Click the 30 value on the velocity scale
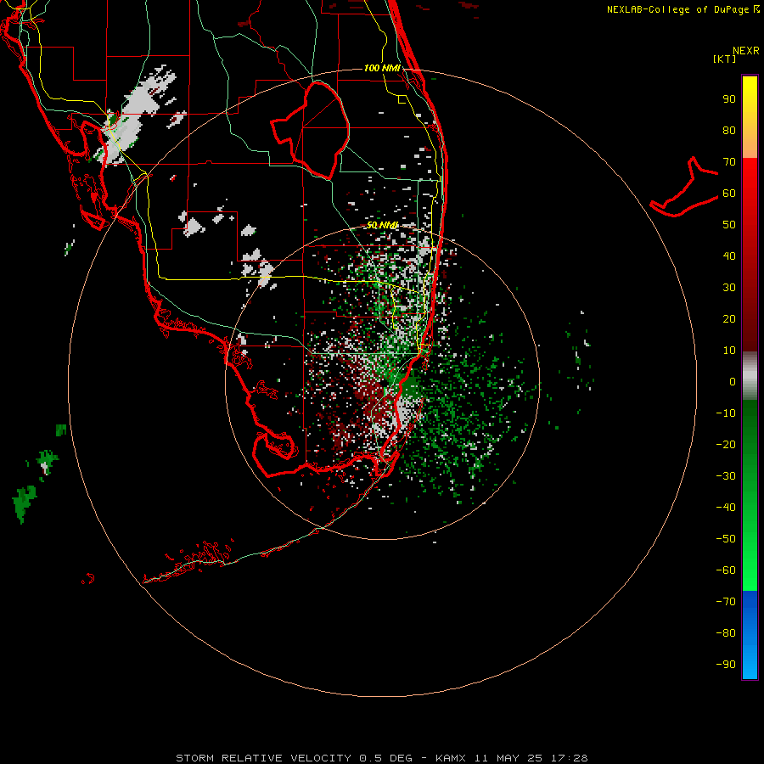 click(x=729, y=288)
